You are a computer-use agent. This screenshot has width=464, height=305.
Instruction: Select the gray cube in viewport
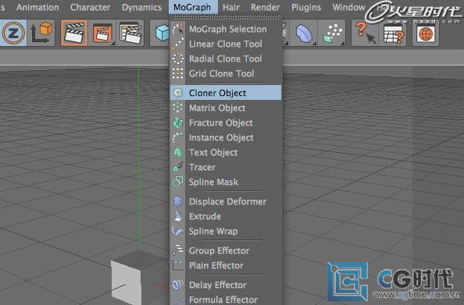click(139, 278)
